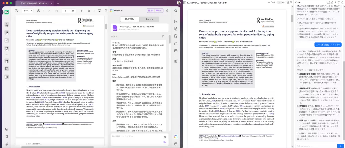Zoom in with the plus circle in UPDF

(x=38, y=11)
